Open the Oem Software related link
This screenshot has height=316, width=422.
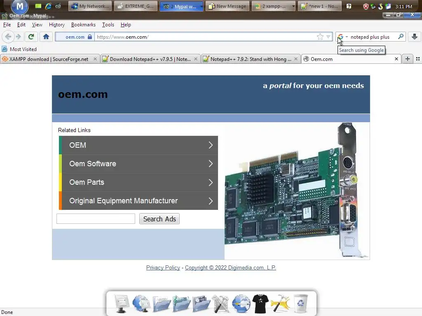pos(138,164)
